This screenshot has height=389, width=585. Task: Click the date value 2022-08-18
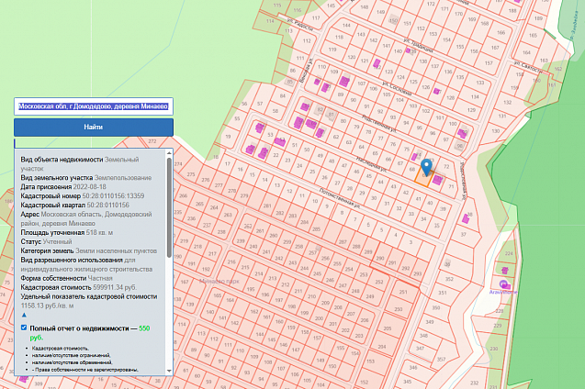[90, 186]
